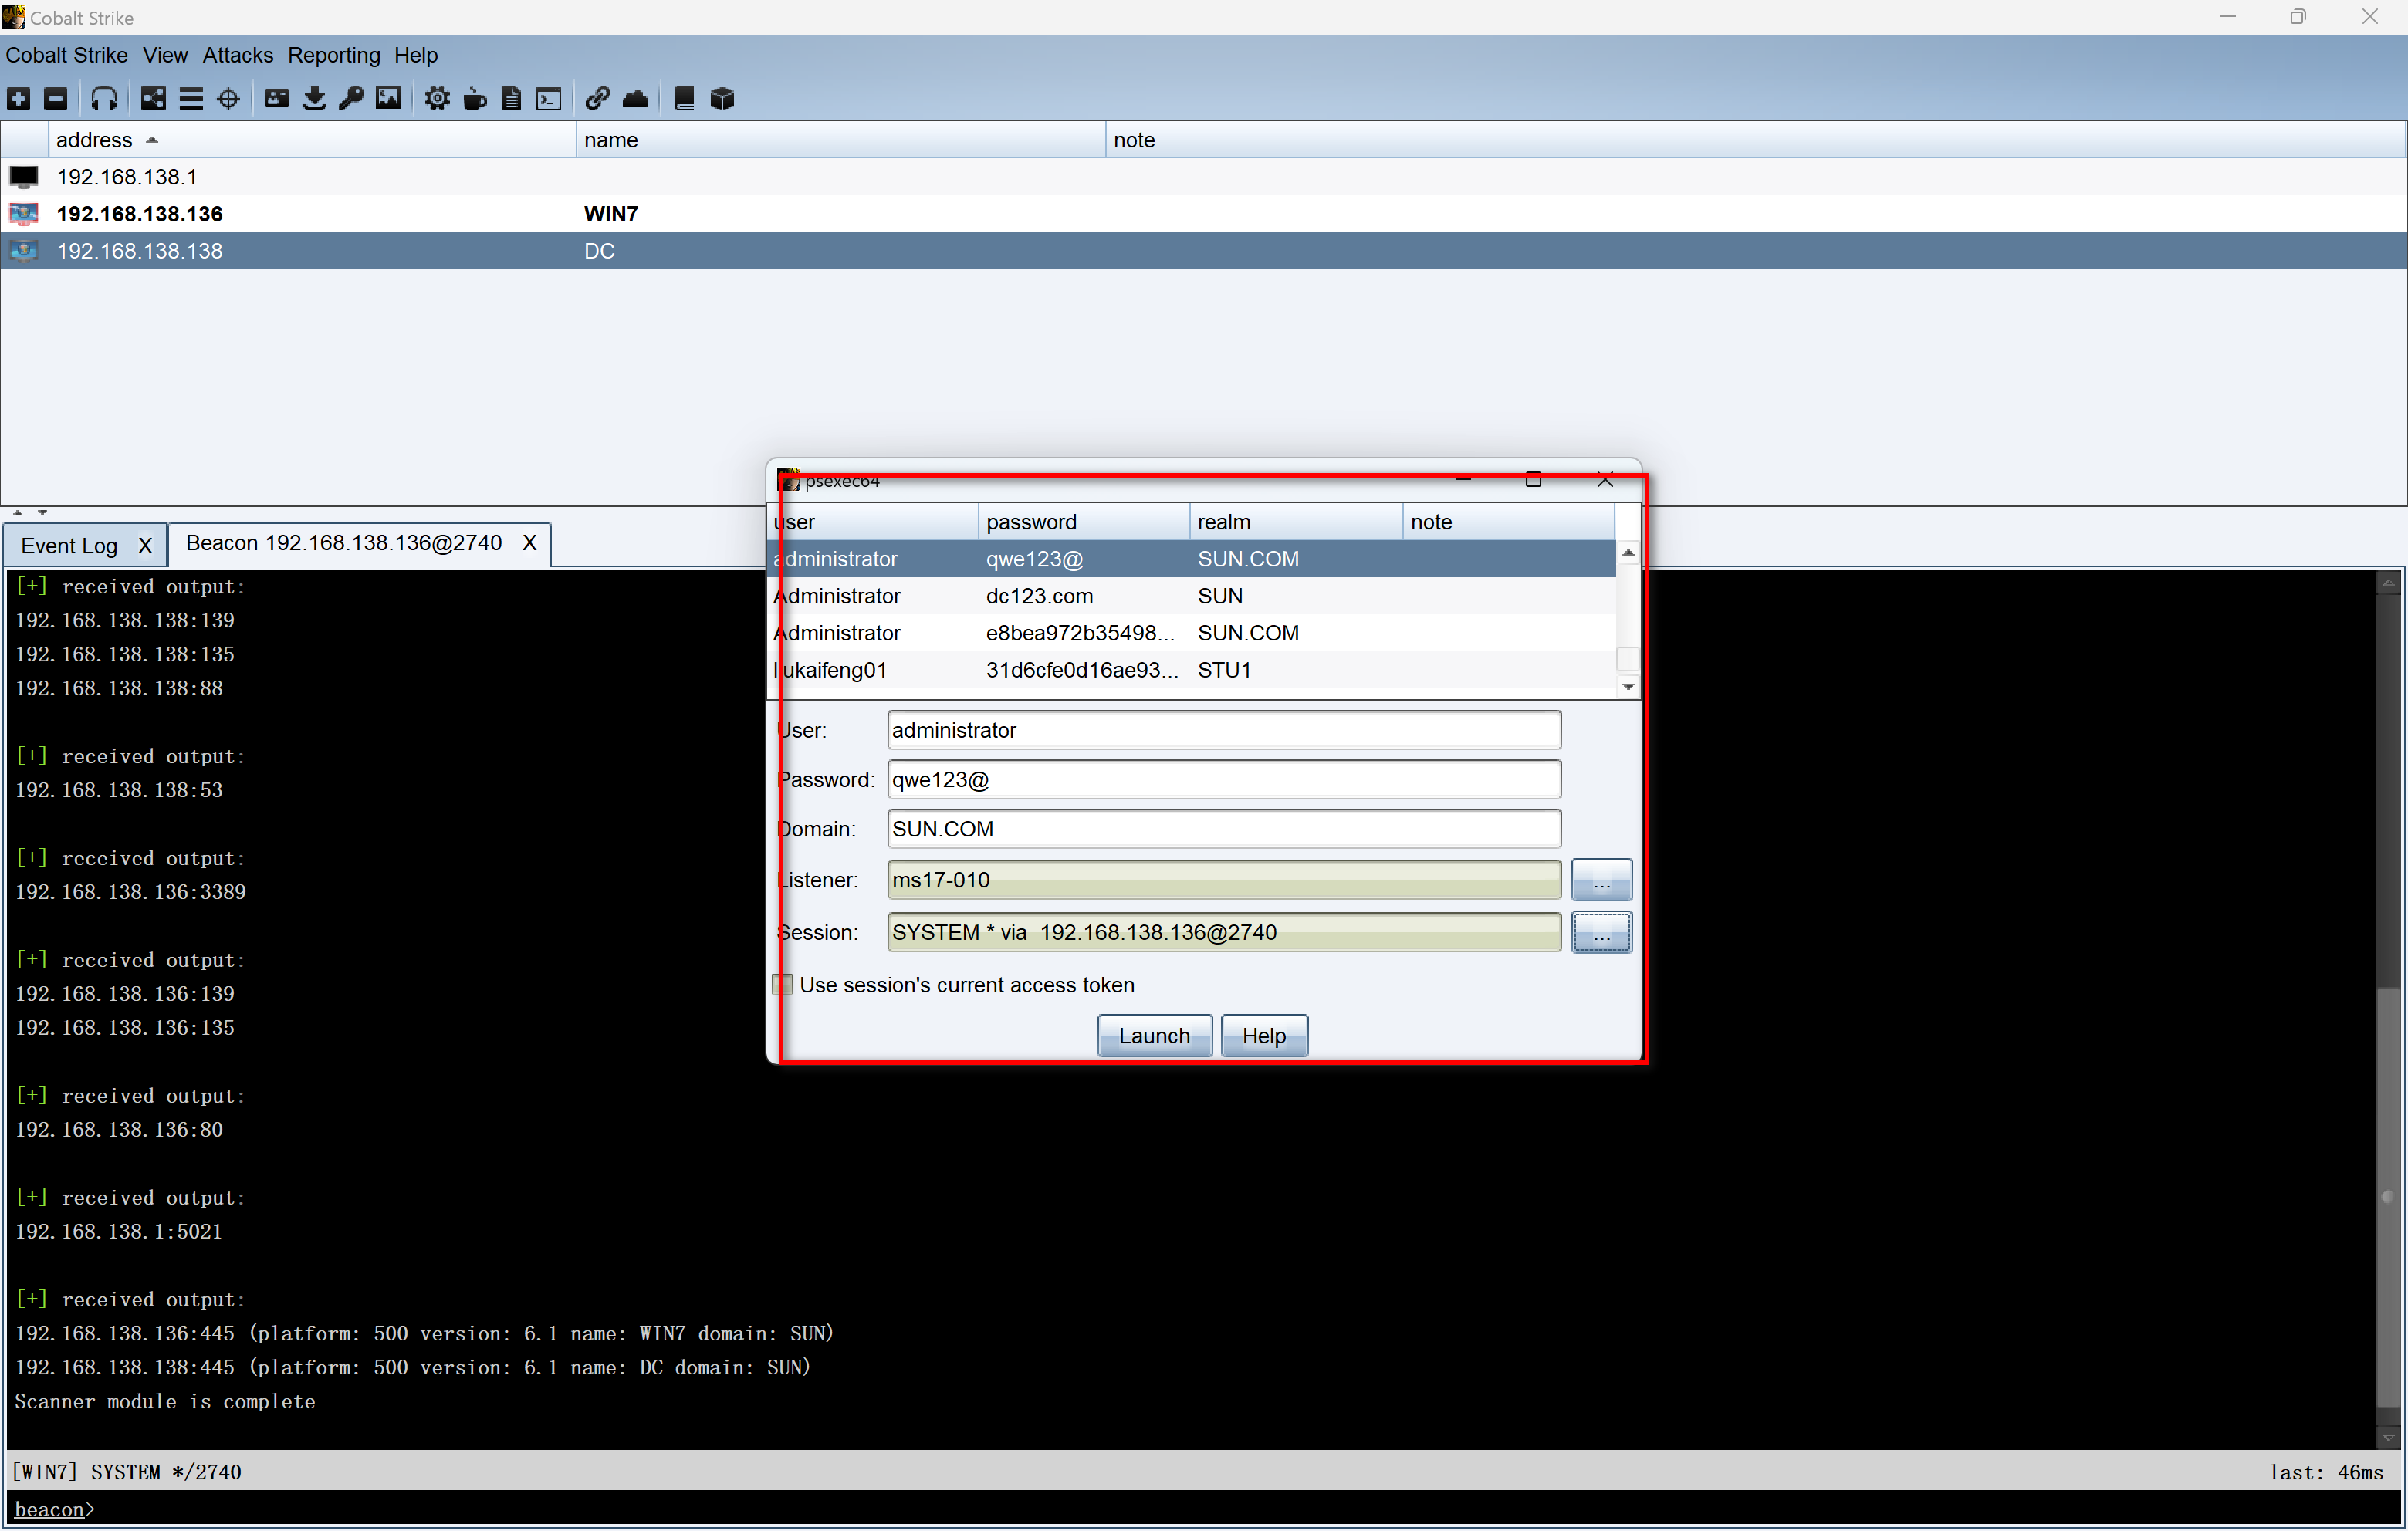Open Downloads with the download arrow icon
This screenshot has height=1531, width=2408.
tap(314, 98)
